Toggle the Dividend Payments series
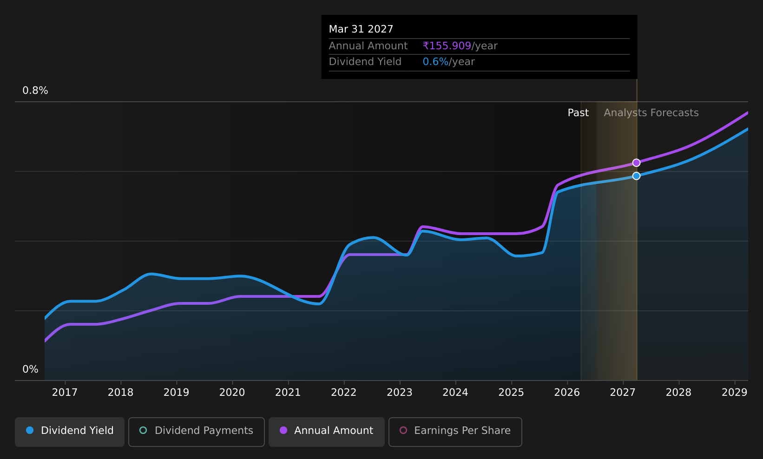Viewport: 763px width, 459px height. (197, 432)
